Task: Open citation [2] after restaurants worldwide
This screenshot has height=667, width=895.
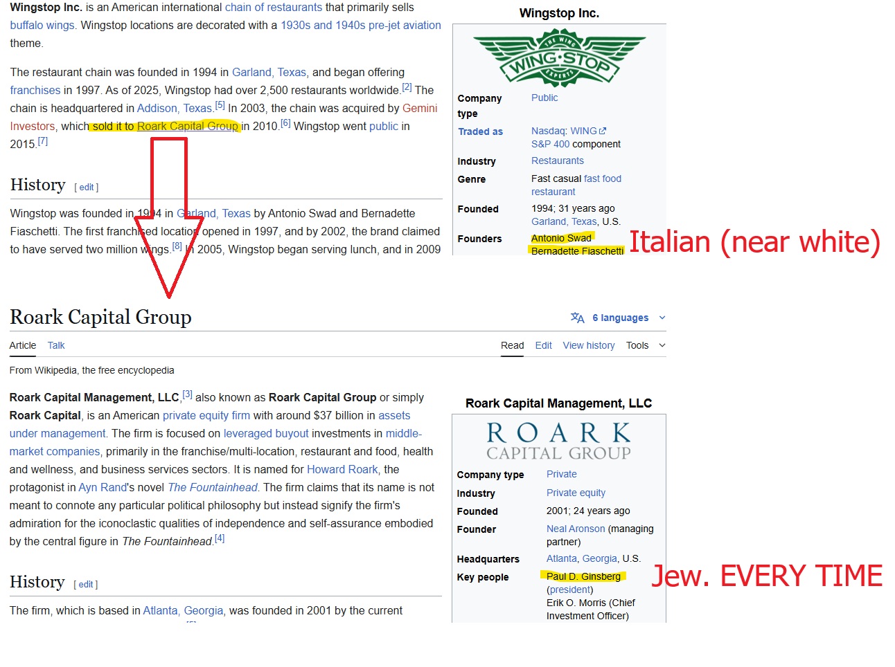Action: 407,87
